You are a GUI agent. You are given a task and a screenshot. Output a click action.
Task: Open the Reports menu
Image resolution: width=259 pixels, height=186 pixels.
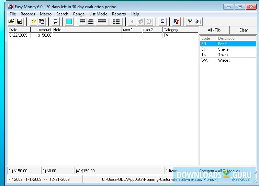[x=119, y=14]
